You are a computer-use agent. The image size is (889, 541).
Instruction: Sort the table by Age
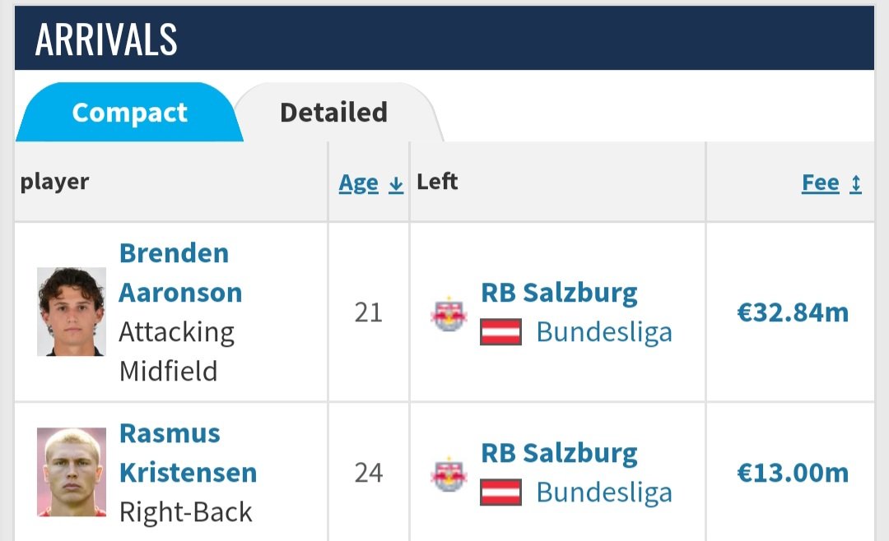(358, 183)
